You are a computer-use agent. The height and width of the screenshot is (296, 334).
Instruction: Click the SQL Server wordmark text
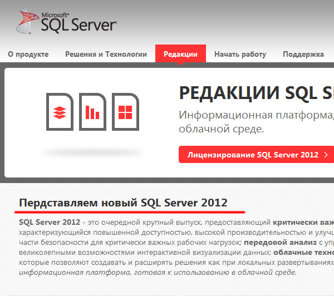click(x=78, y=24)
